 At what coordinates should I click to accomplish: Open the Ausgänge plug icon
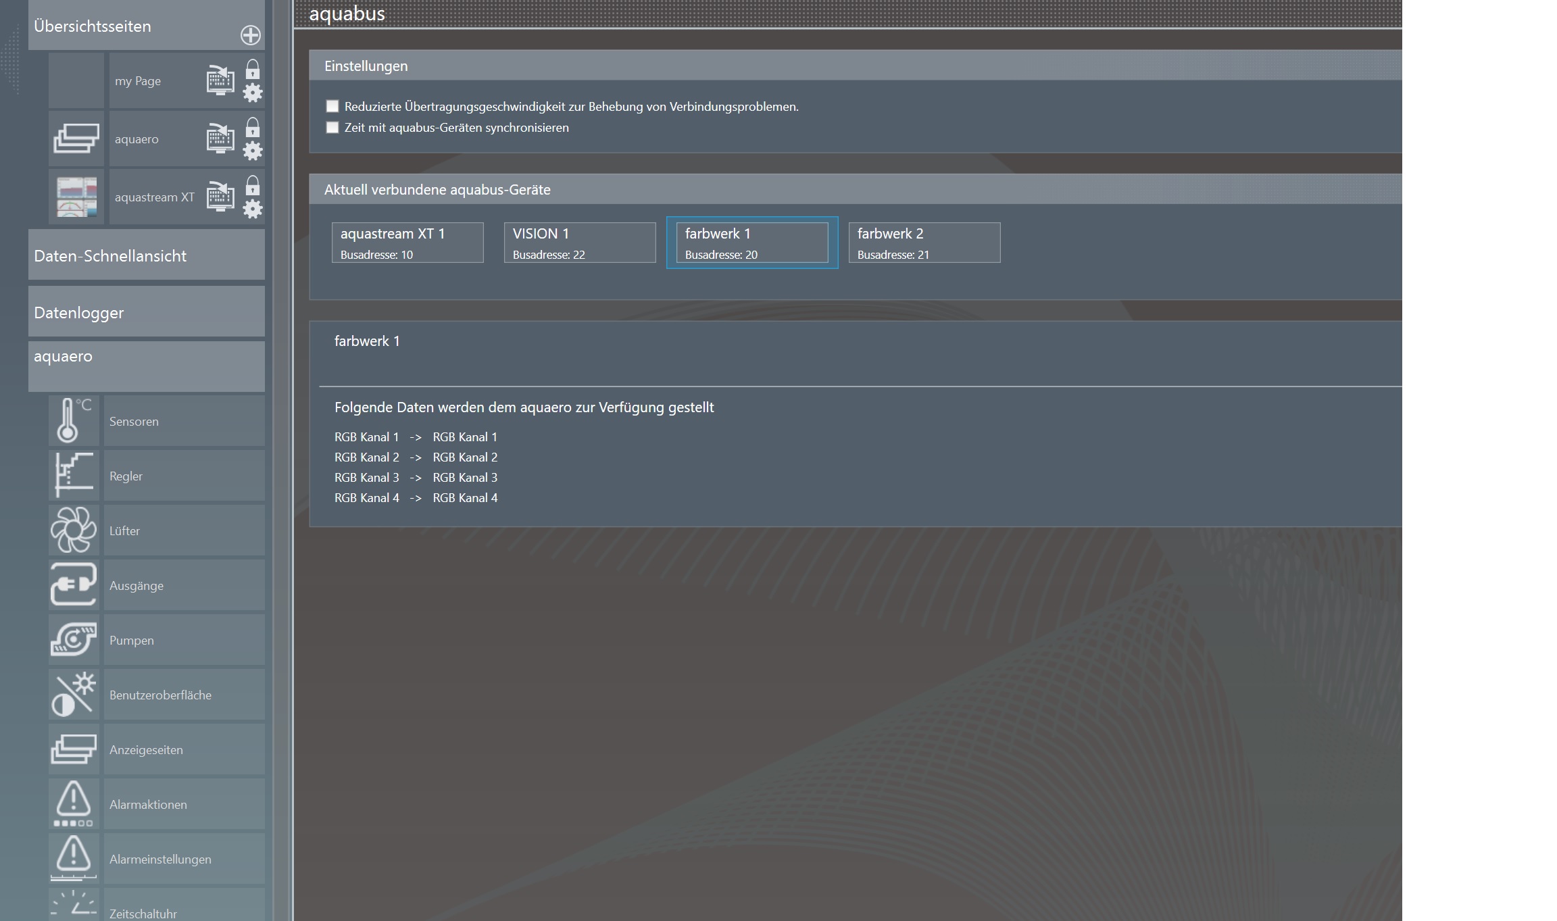click(x=74, y=584)
